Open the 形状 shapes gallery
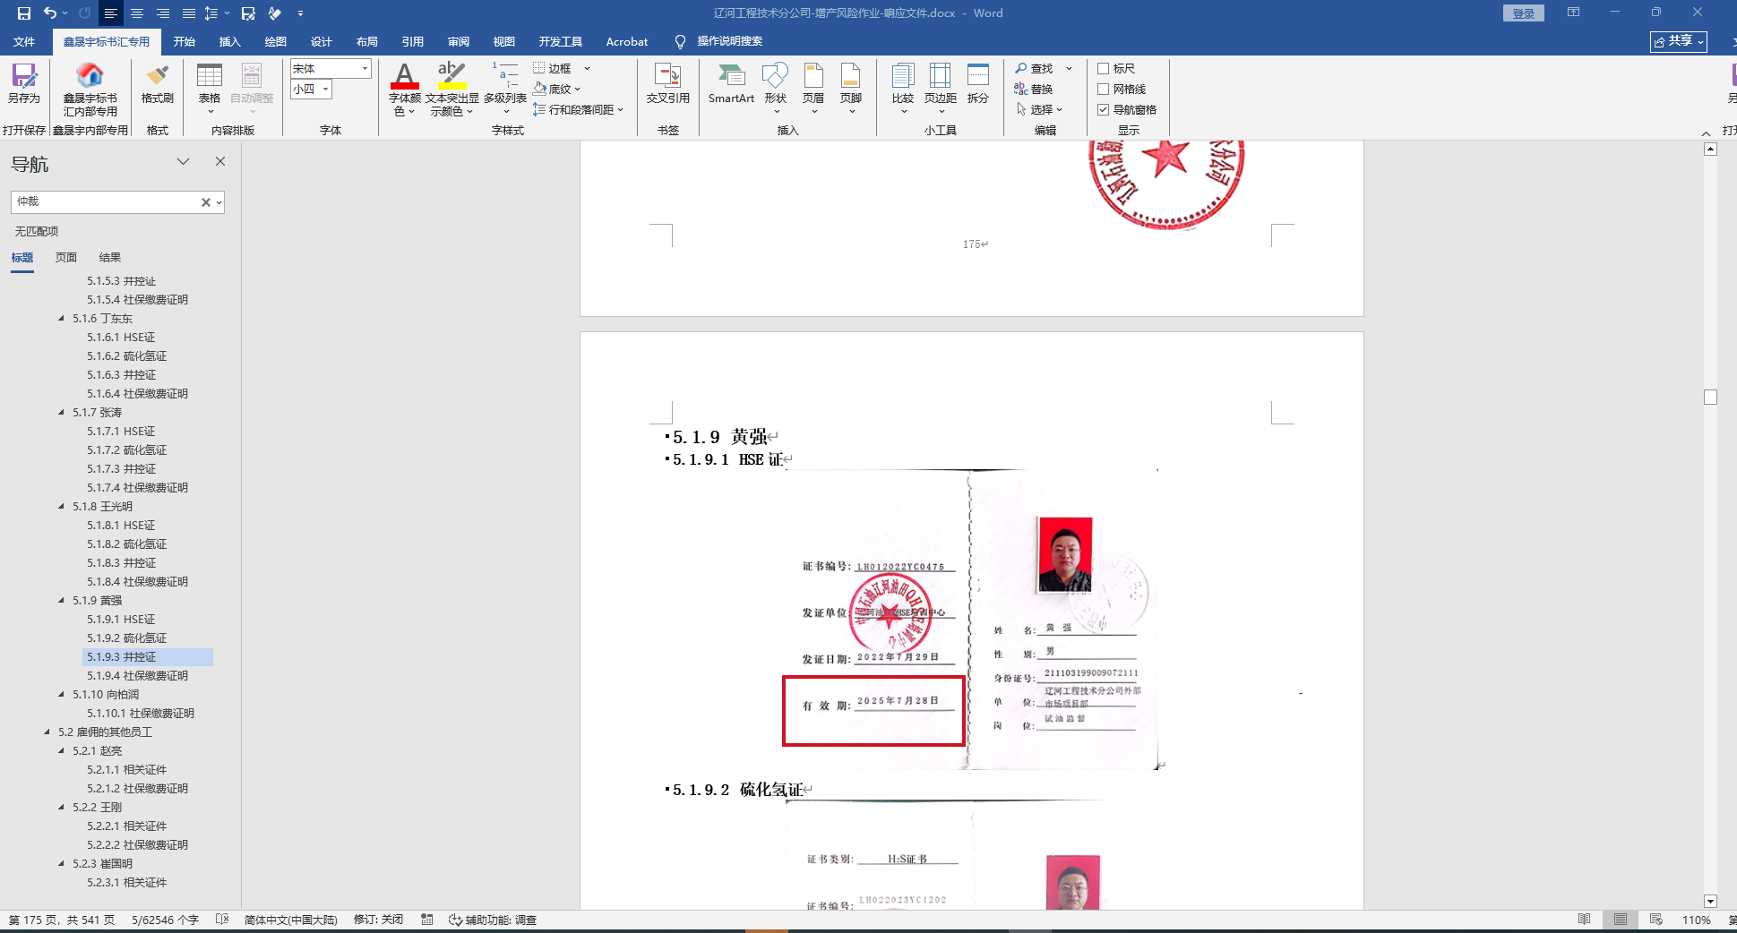Image resolution: width=1737 pixels, height=933 pixels. point(776,88)
